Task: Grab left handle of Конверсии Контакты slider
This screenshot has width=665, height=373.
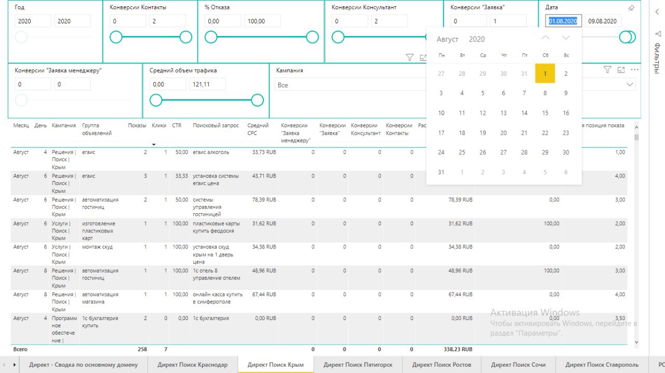Action: click(x=116, y=37)
